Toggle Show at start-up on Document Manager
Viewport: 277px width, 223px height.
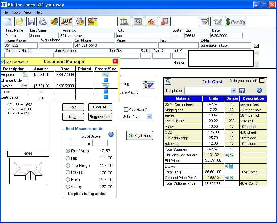3,61
